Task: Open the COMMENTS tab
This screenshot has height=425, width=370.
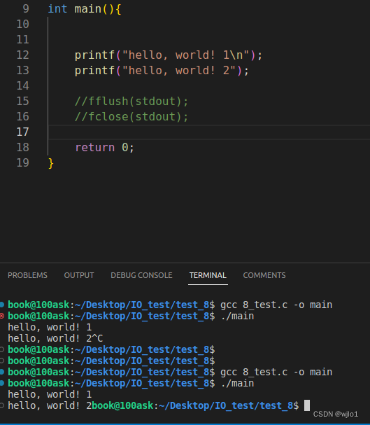Action: [x=264, y=275]
